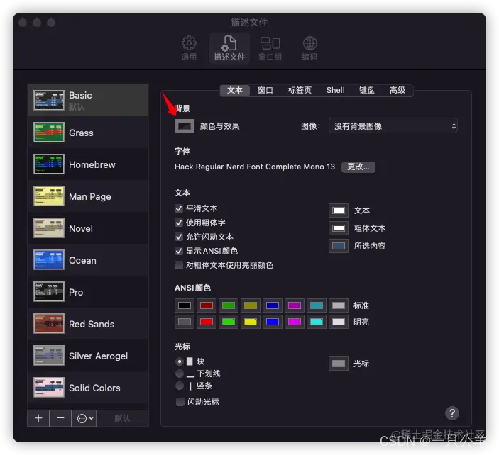The height and width of the screenshot is (455, 499).
Task: Select the 下划线 underline cursor radio
Action: [180, 373]
